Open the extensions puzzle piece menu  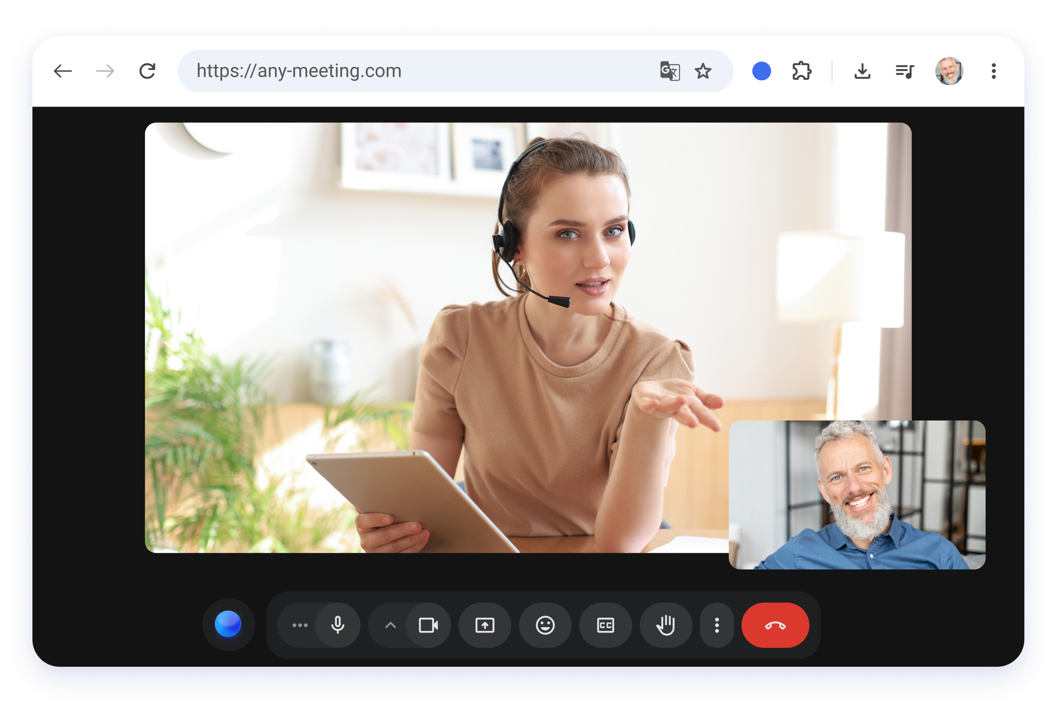coord(801,71)
